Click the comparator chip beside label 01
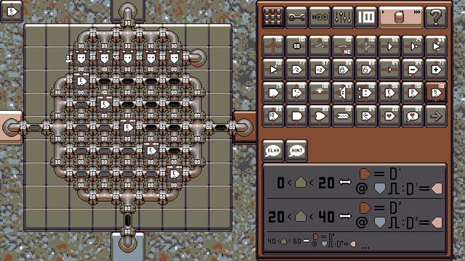This screenshot has height=261, width=465. point(81,57)
